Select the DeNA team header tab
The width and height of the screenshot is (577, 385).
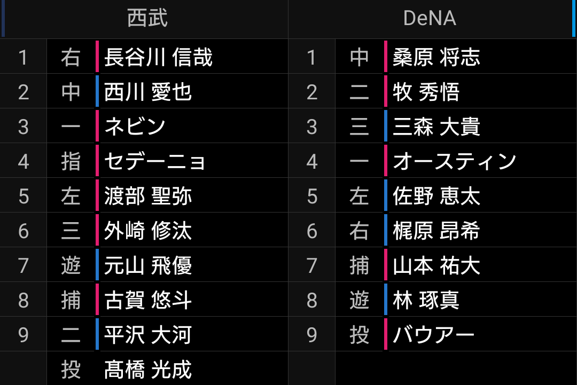430,18
